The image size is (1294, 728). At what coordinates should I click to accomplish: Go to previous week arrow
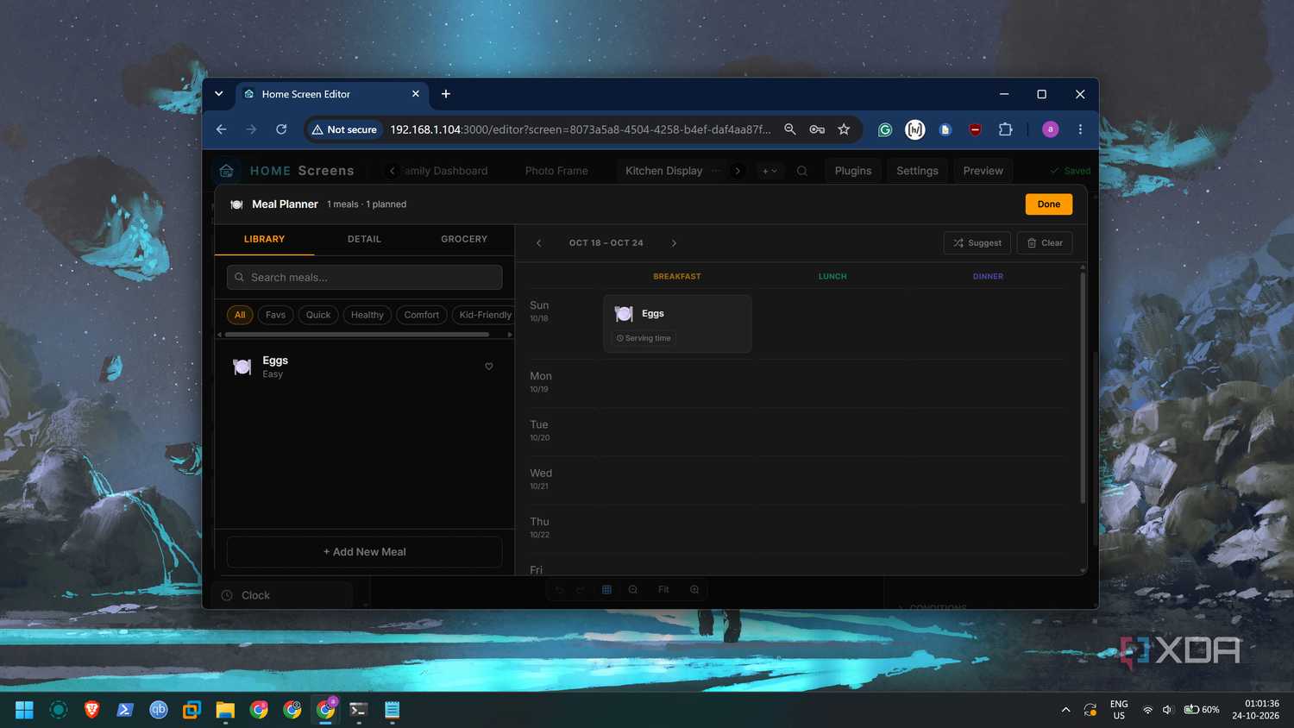pos(539,243)
